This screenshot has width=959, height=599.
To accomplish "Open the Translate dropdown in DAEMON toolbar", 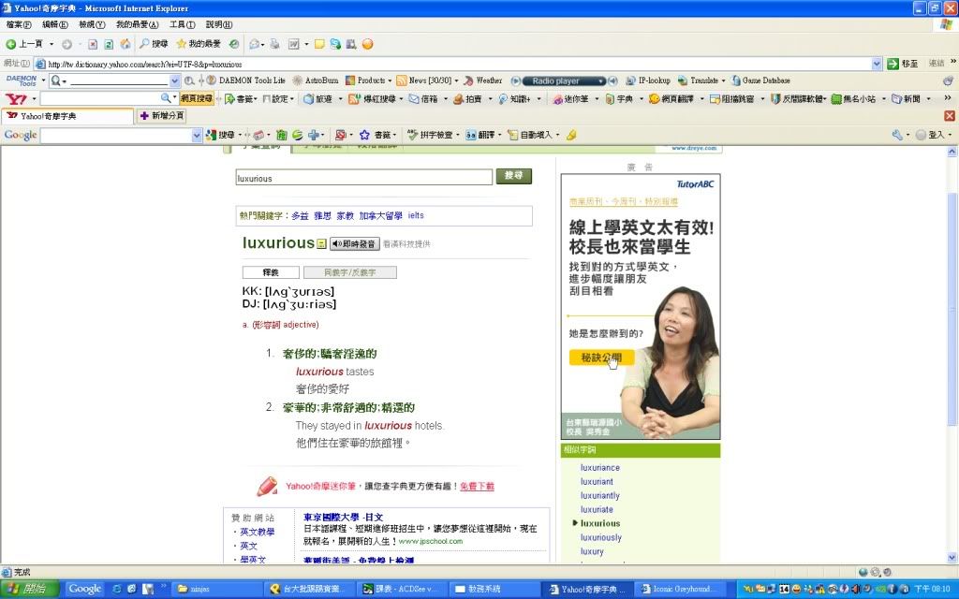I will tap(724, 80).
